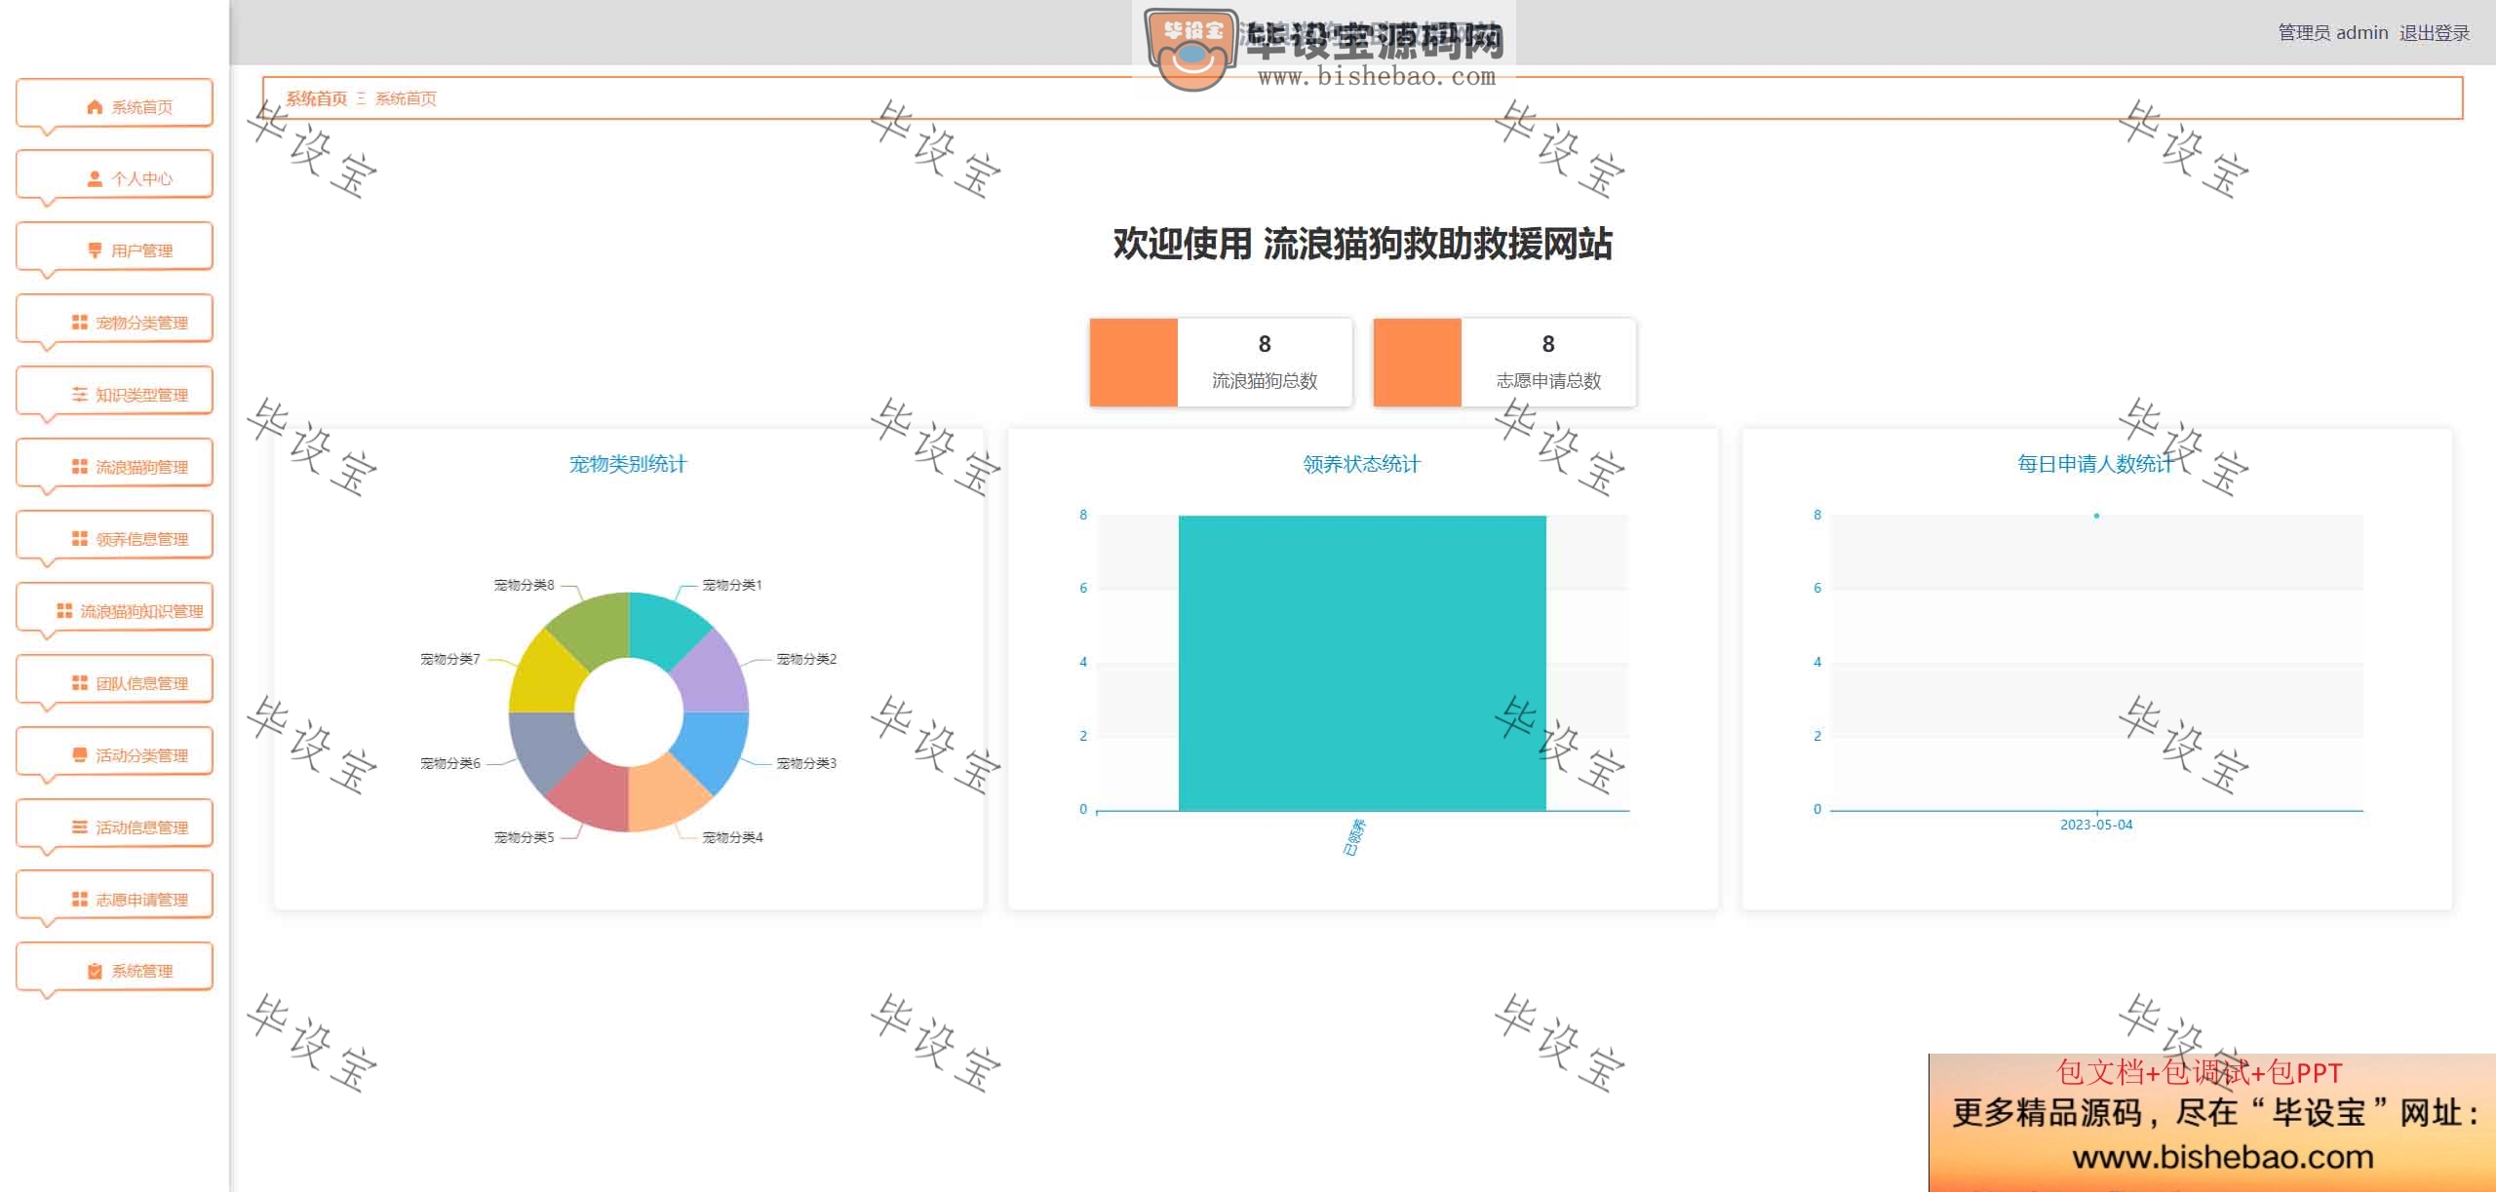Click the 已领养 x-axis label
The width and height of the screenshot is (2496, 1192).
click(x=1355, y=838)
